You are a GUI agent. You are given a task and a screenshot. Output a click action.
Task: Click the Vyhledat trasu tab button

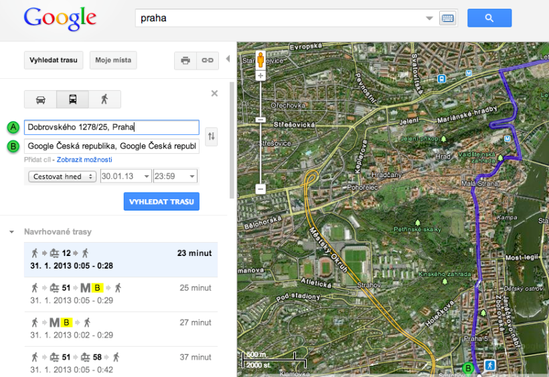(x=54, y=60)
